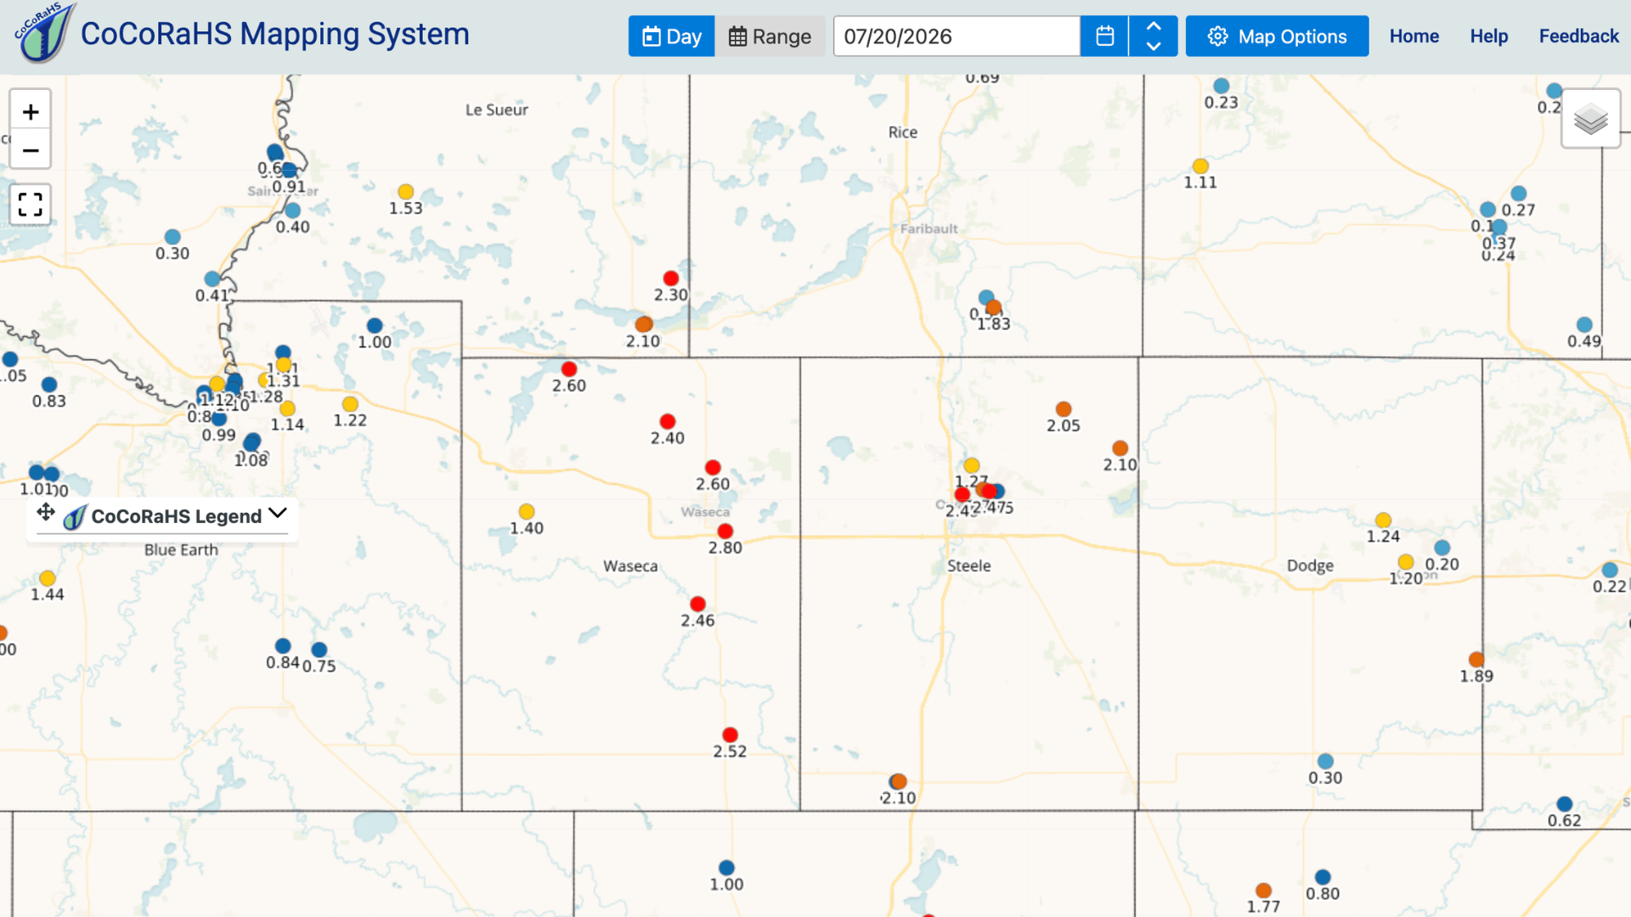Open the calendar date picker

click(1104, 37)
